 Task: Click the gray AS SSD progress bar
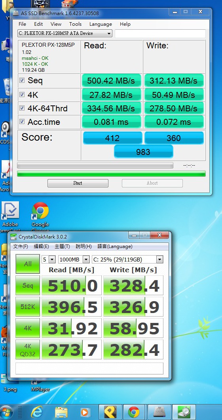pos(95,165)
